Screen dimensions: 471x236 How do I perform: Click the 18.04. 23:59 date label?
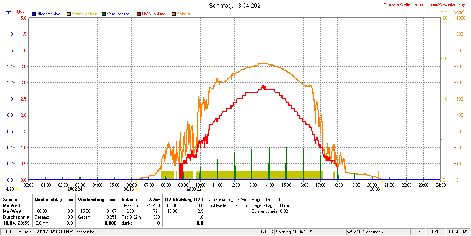[x=16, y=223]
